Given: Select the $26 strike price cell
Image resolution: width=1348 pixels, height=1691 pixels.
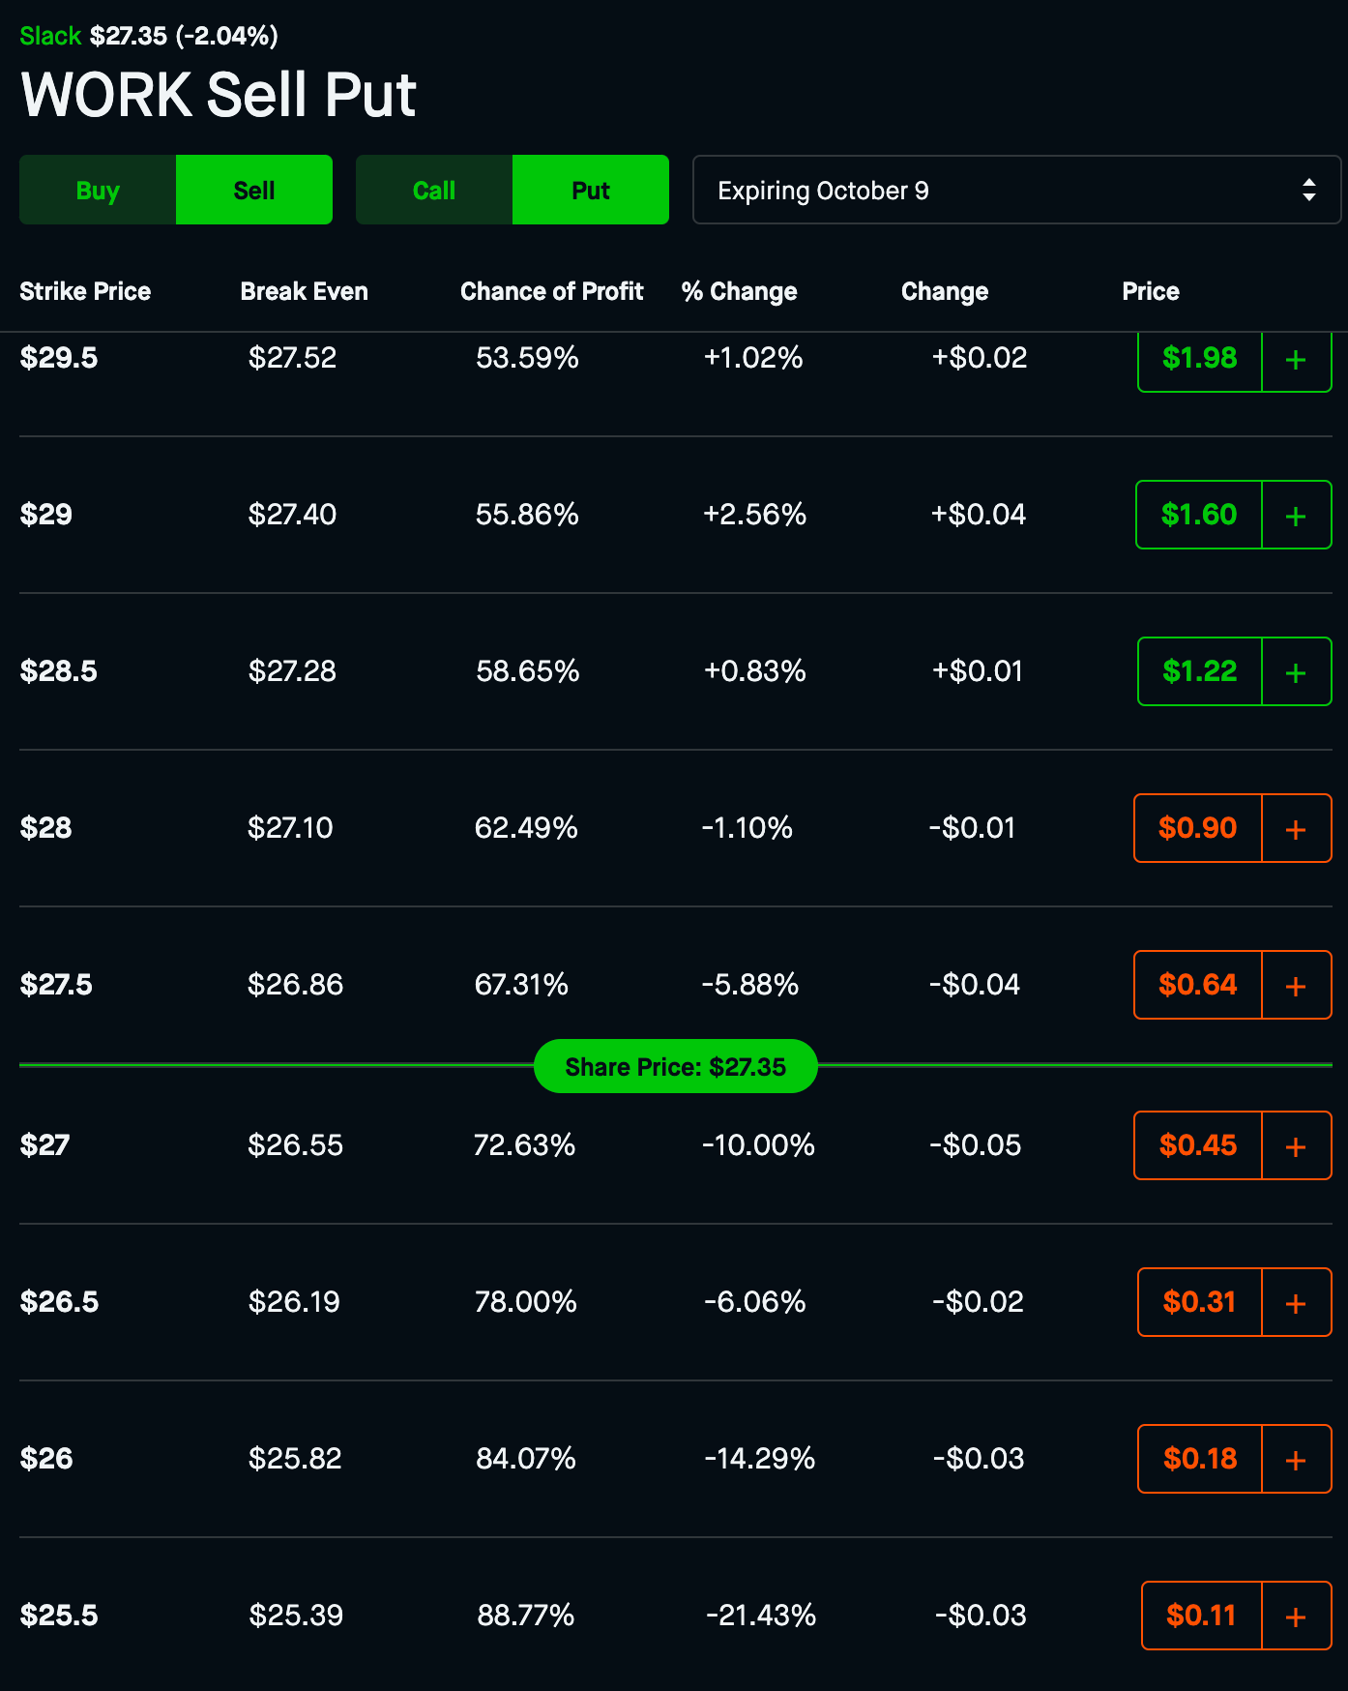Looking at the screenshot, I should 46,1459.
